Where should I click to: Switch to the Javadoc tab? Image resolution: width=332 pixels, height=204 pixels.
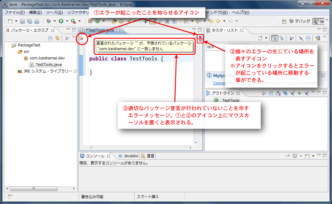point(128,156)
